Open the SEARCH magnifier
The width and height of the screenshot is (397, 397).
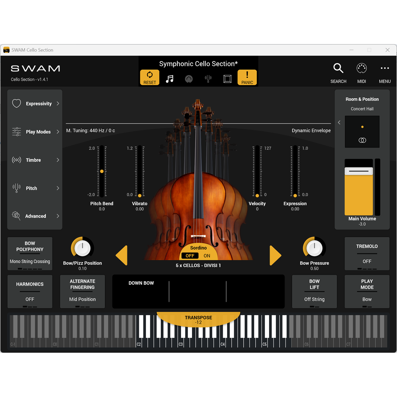[338, 73]
